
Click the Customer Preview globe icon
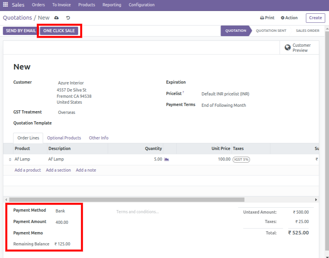[288, 48]
